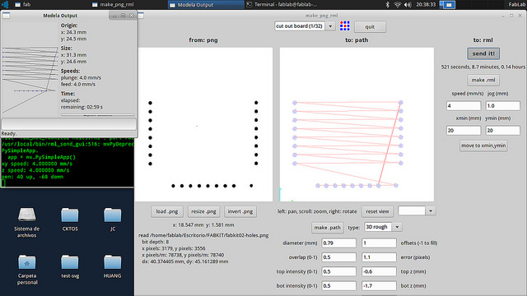Viewport: 527px width, 296px height.
Task: Click the invert .png button
Action: point(240,211)
